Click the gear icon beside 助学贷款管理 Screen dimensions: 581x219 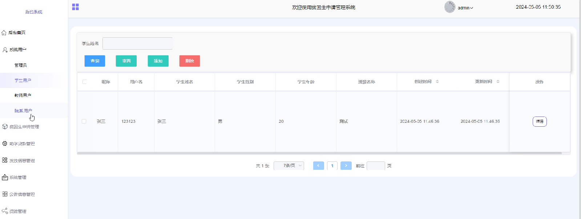[x=5, y=144]
